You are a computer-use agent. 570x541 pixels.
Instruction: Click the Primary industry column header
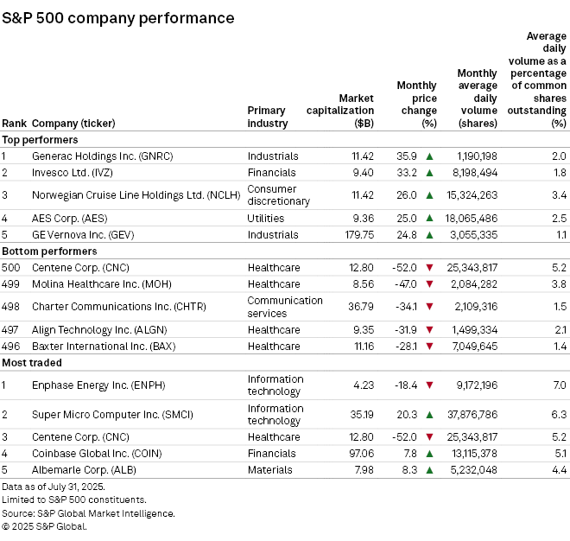266,117
